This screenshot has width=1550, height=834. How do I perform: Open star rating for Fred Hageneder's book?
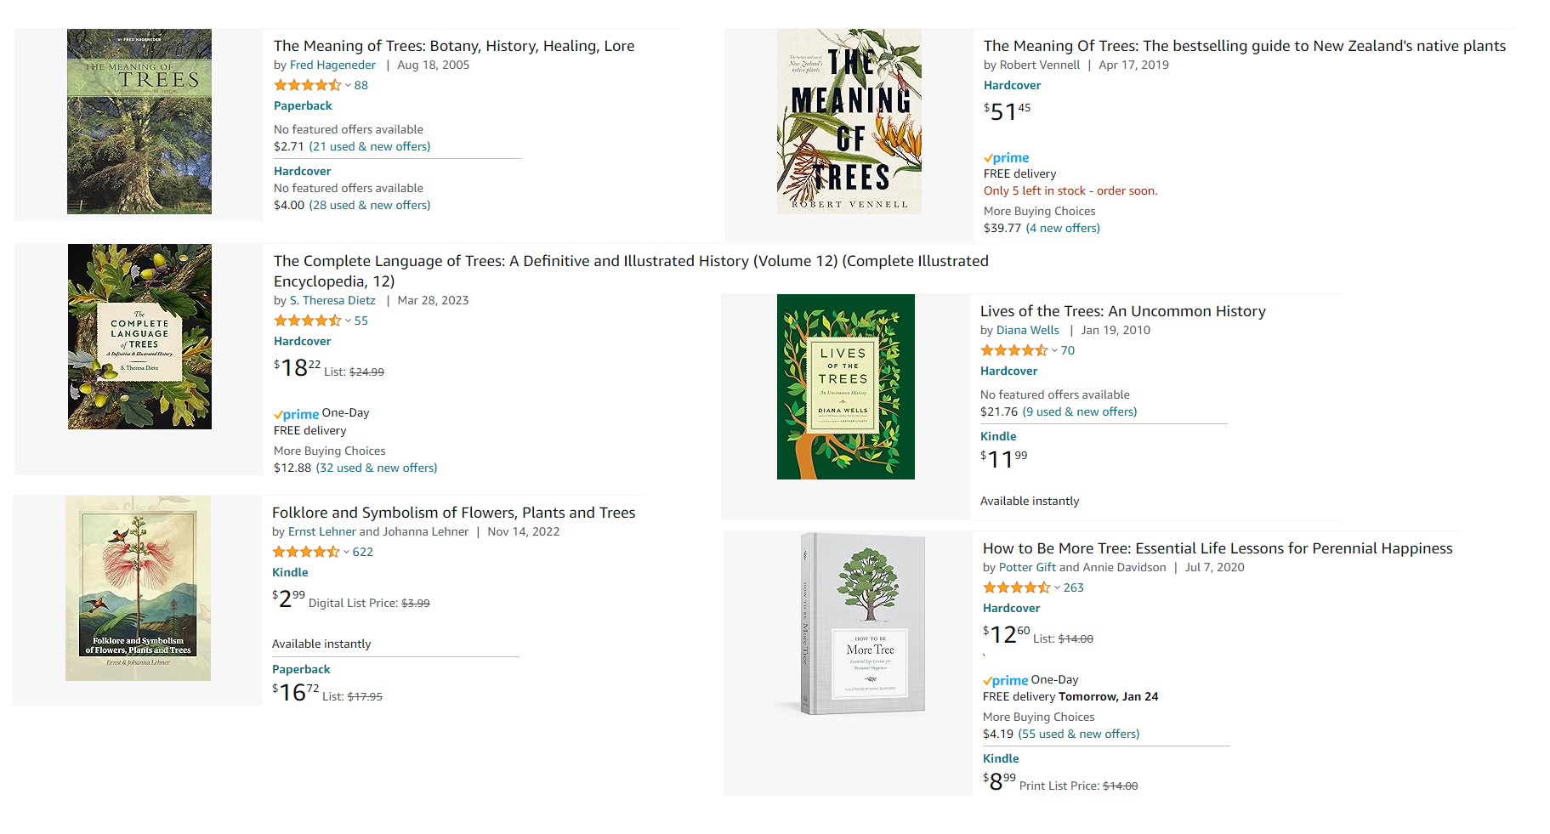click(307, 85)
